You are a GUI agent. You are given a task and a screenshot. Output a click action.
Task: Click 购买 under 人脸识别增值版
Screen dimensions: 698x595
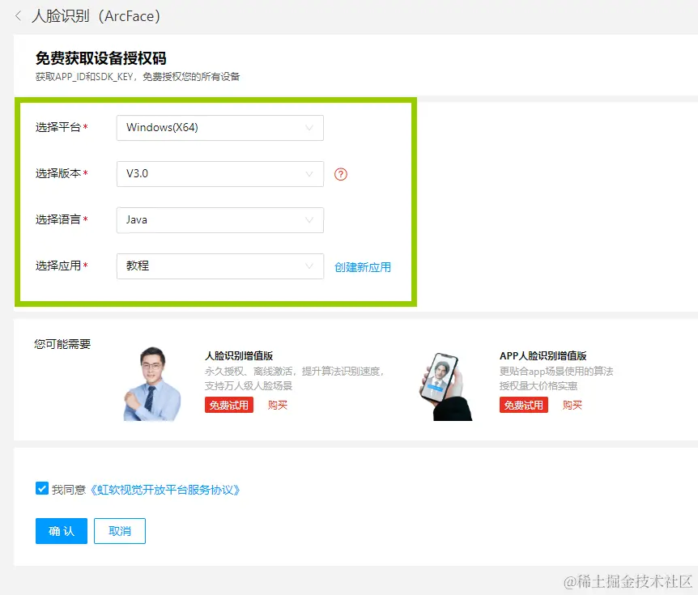pos(277,405)
